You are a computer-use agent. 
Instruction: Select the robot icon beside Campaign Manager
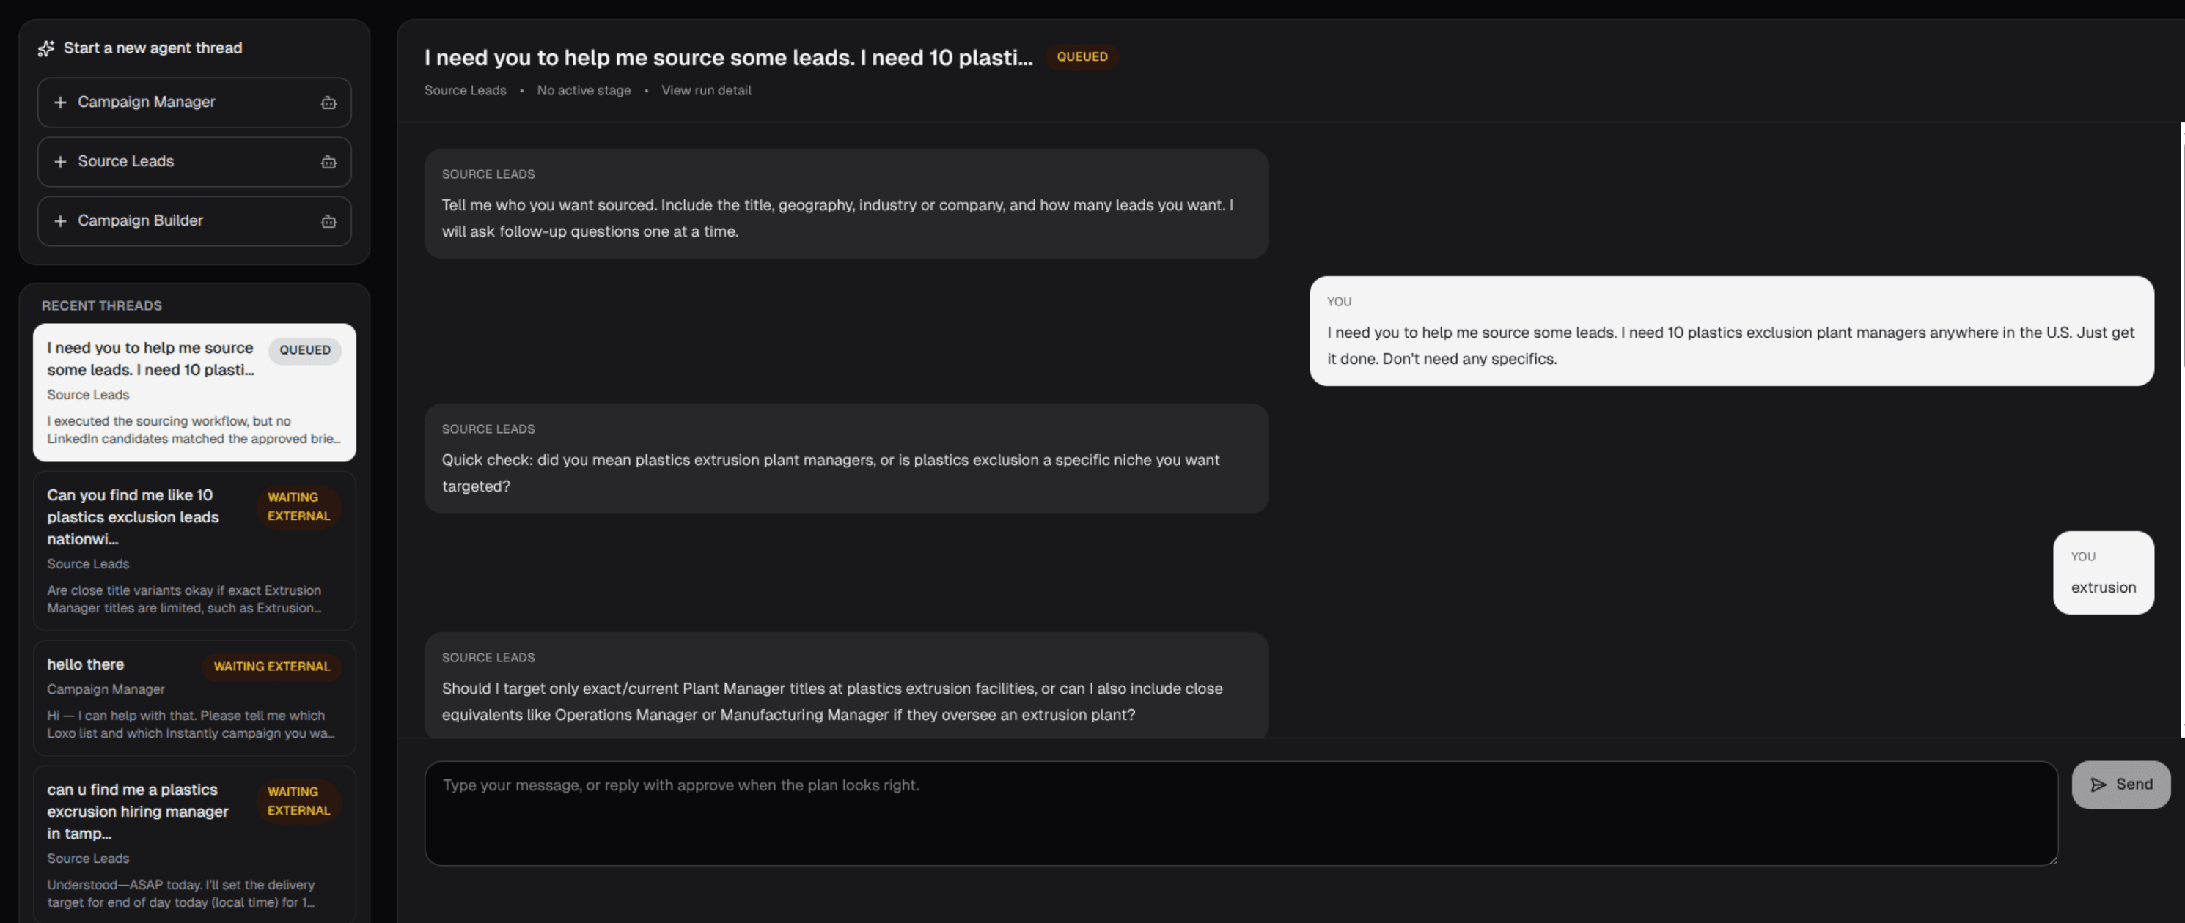coord(329,102)
